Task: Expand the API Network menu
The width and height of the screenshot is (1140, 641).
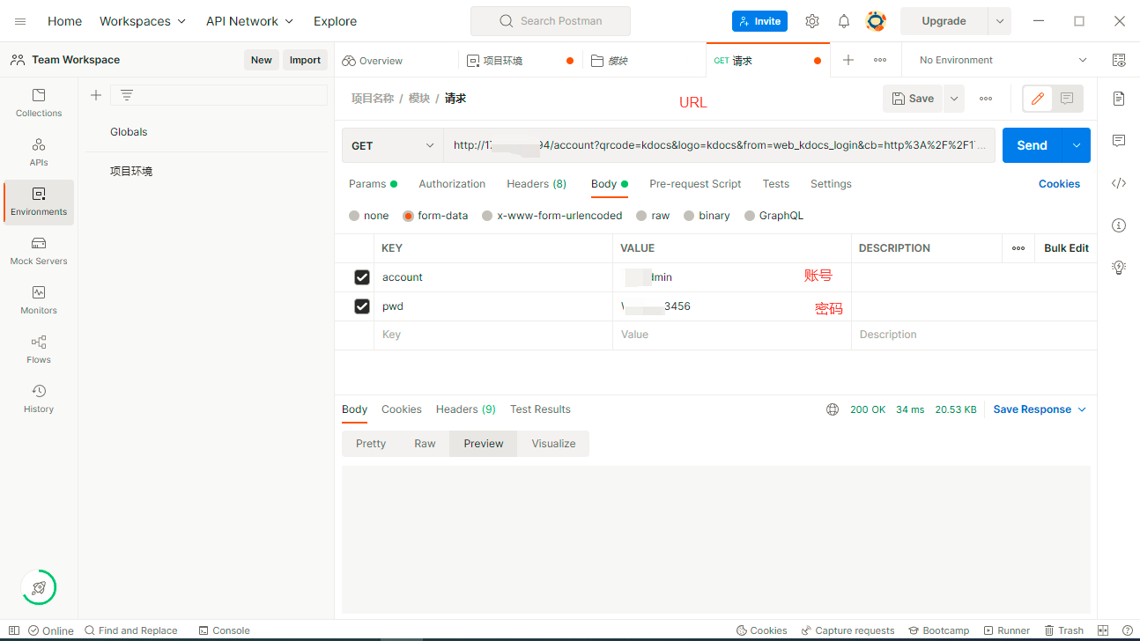Action: (250, 21)
